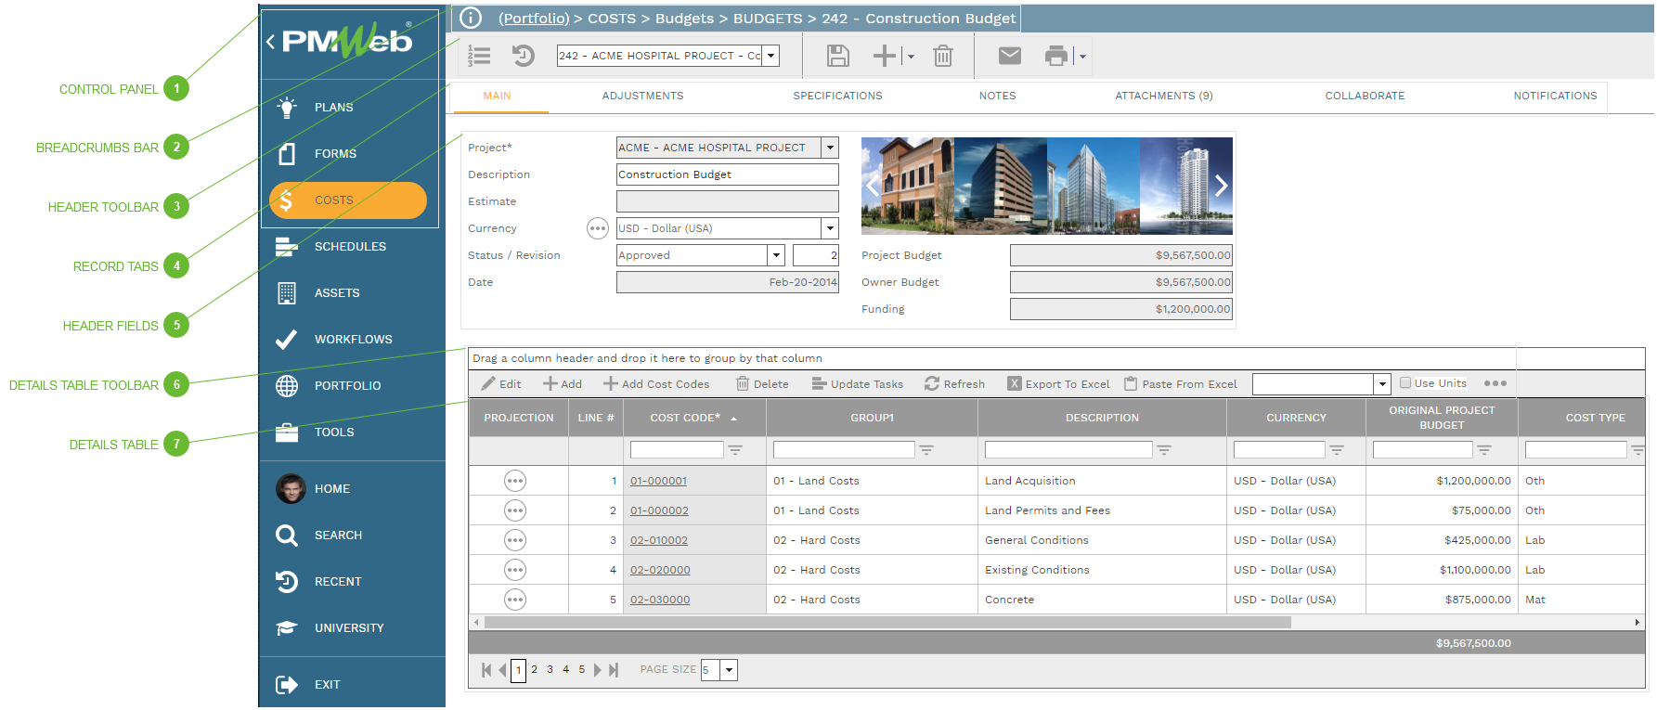The image size is (1657, 710).
Task: Click the Email envelope icon
Action: tap(1009, 56)
